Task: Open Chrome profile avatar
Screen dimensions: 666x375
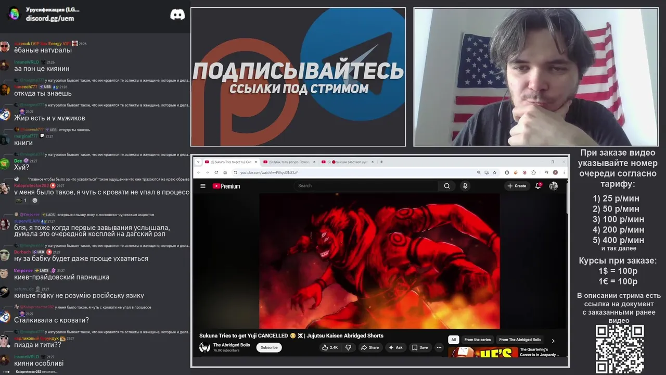Action: (x=556, y=172)
